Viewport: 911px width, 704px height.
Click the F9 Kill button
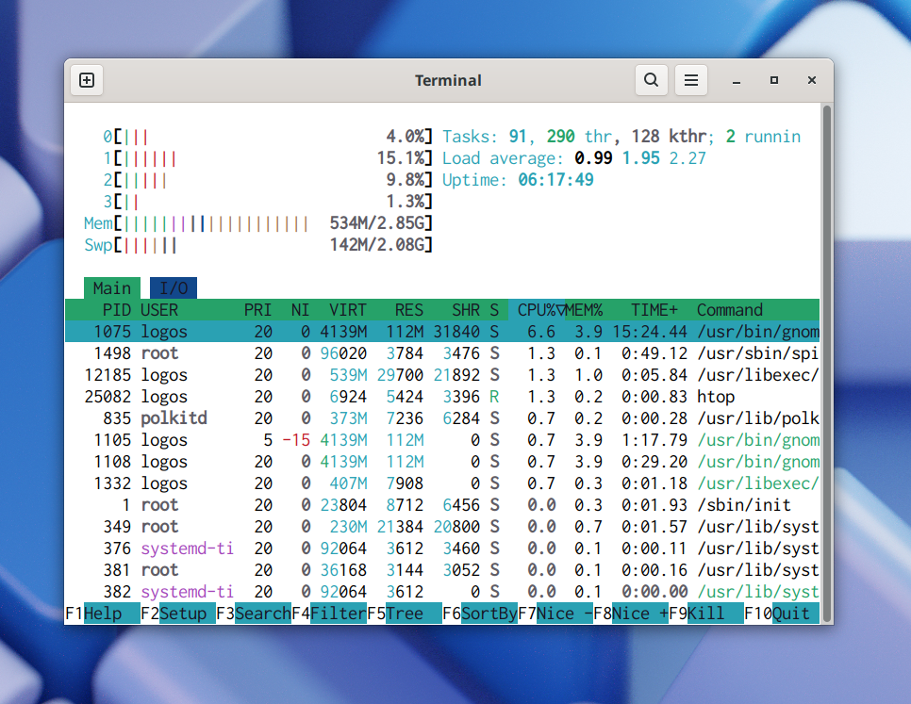(x=706, y=614)
